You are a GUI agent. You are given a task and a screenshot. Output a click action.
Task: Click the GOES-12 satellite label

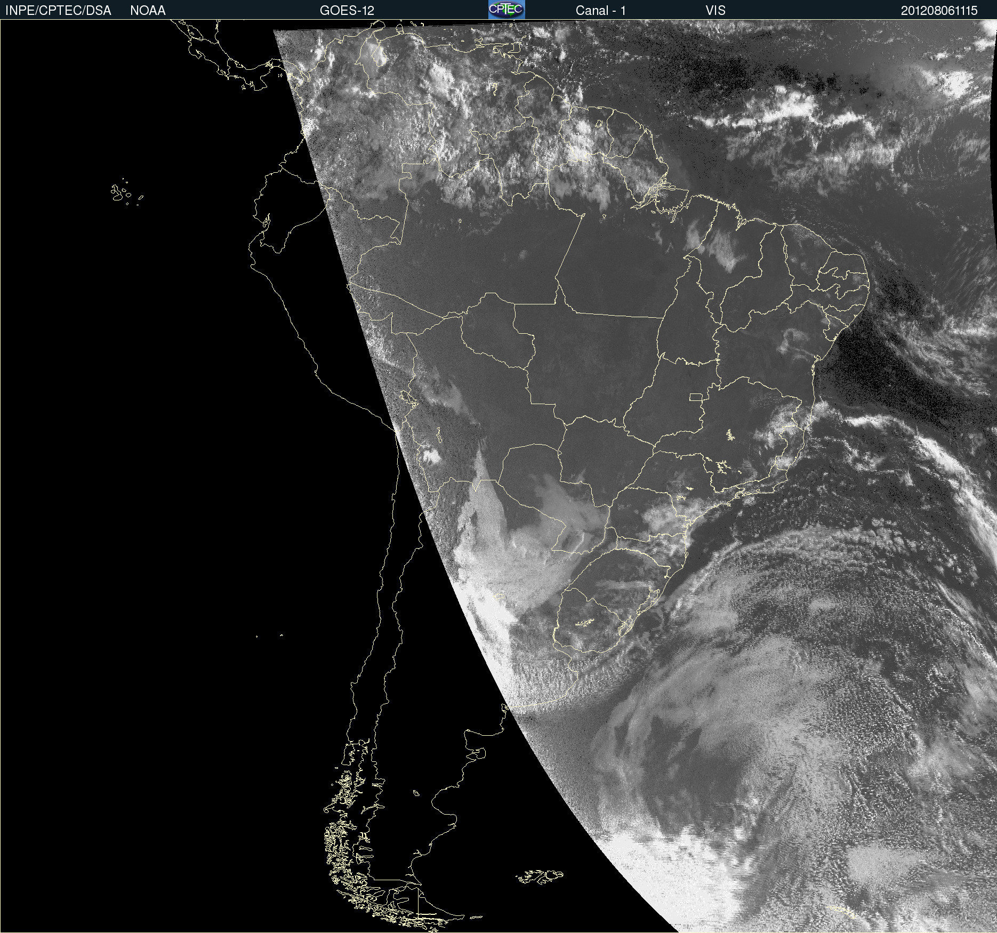(347, 11)
